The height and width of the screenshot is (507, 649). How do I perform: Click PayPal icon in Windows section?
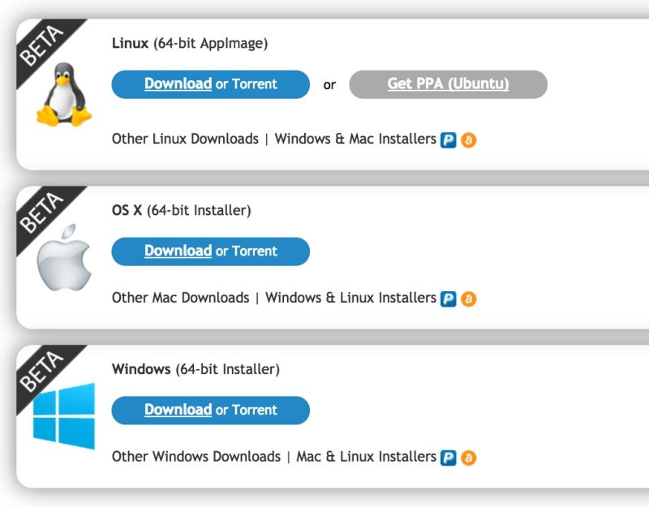click(449, 458)
